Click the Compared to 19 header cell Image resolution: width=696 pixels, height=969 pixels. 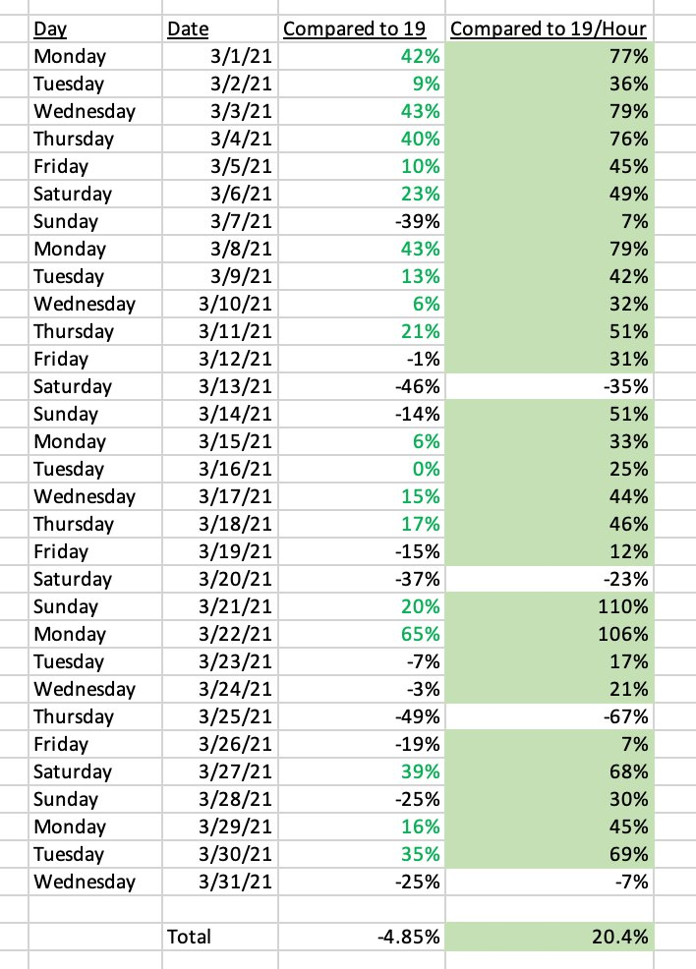(362, 28)
